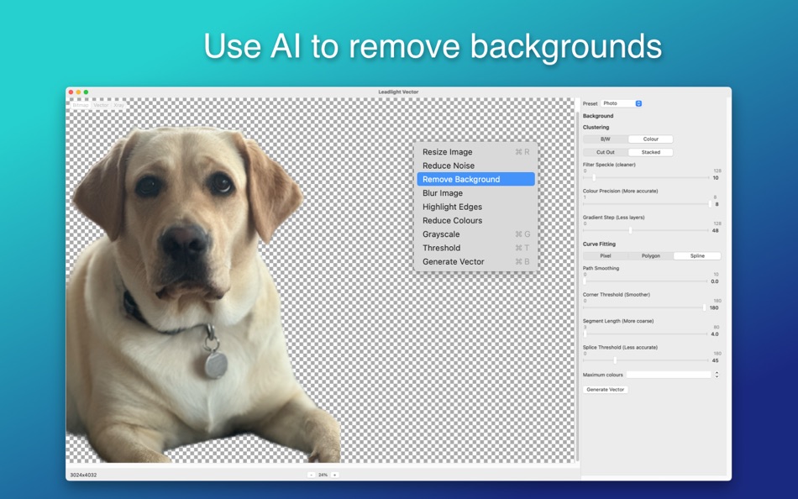Zoom in using the plus icon
The height and width of the screenshot is (499, 798).
pos(334,475)
